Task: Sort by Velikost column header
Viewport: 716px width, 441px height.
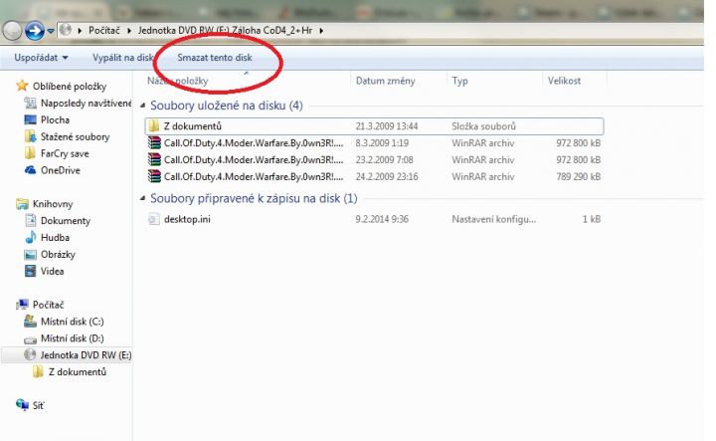Action: 565,81
